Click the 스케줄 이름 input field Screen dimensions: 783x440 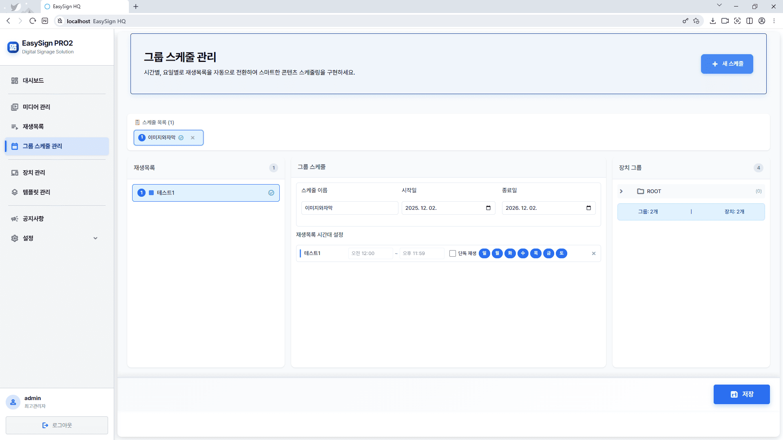(x=349, y=208)
